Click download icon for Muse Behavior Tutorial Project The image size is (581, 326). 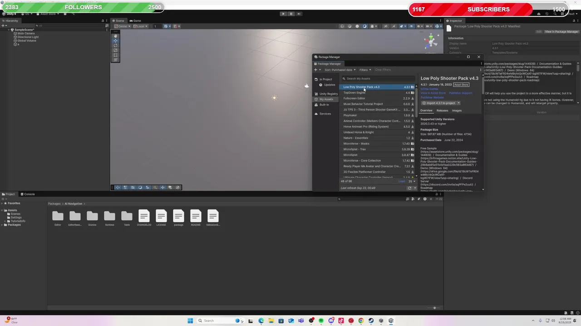[x=412, y=104]
